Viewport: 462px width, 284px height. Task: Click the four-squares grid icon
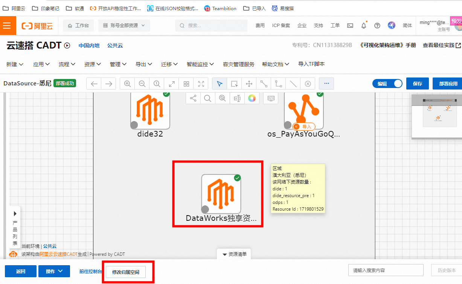point(186,84)
